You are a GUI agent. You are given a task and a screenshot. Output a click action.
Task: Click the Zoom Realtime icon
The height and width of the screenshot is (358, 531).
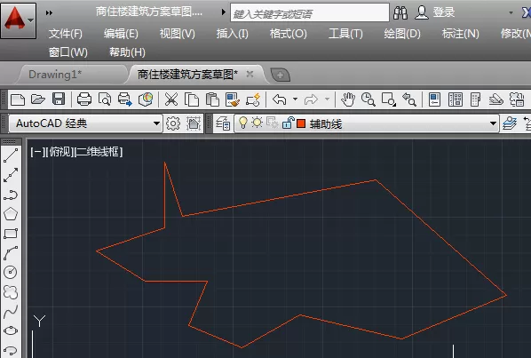368,99
